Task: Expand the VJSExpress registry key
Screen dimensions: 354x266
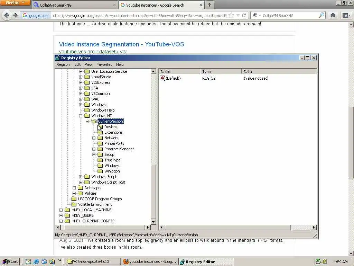Action: tap(81, 82)
